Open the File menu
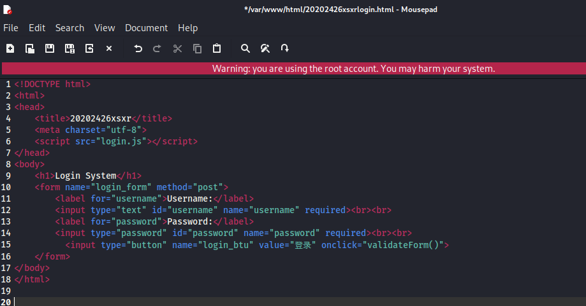Screen dimensions: 586x306 (10, 28)
